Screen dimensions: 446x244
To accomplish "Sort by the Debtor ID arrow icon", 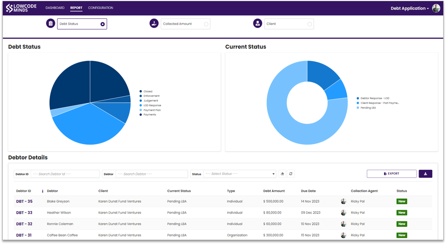I will pos(43,191).
